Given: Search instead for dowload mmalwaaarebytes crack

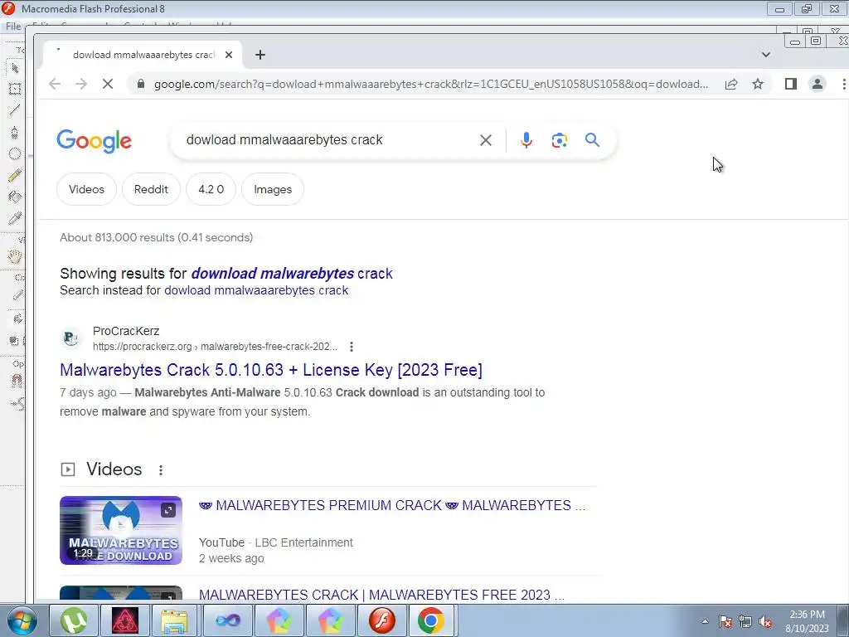Looking at the screenshot, I should 256,290.
